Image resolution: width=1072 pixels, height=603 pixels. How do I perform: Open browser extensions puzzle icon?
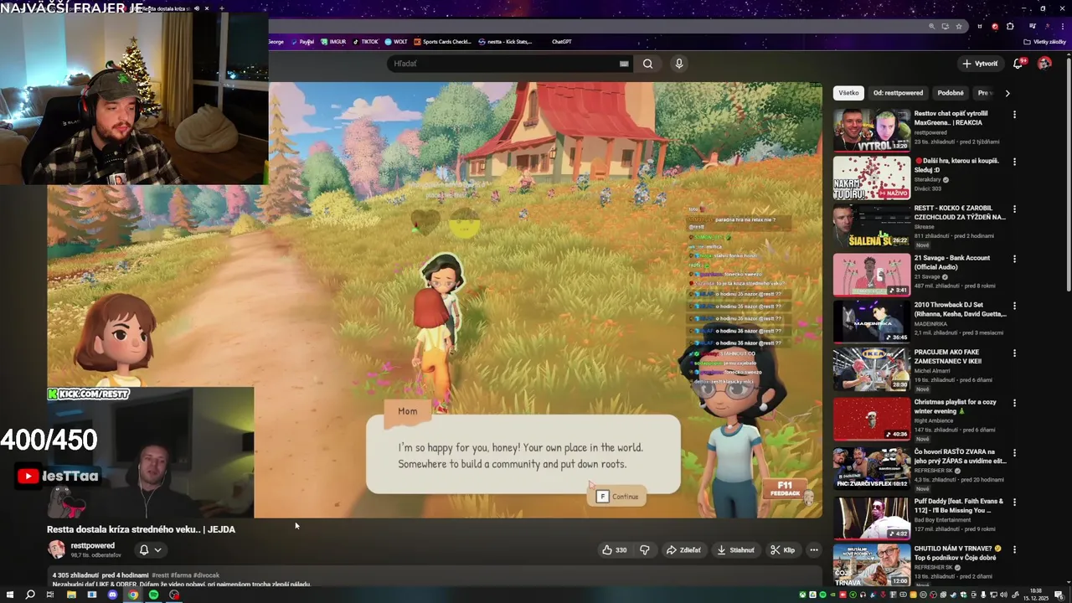[1010, 26]
